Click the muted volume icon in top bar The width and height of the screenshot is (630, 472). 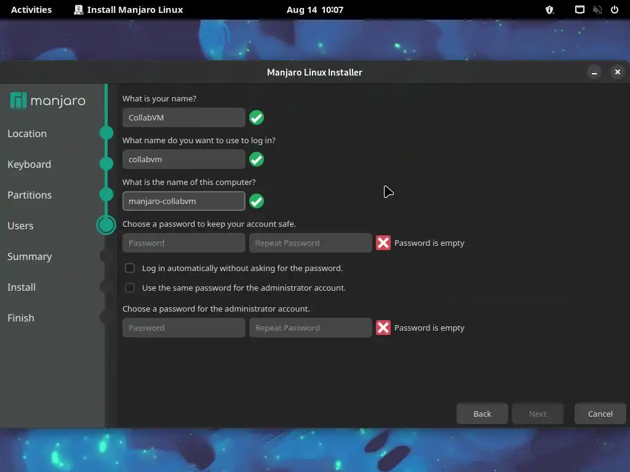click(597, 10)
